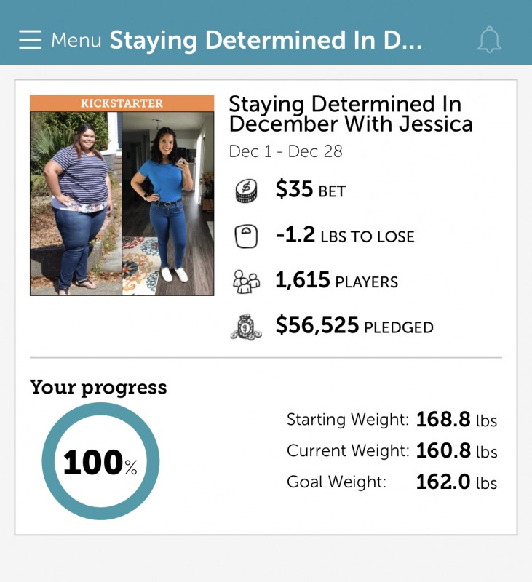The width and height of the screenshot is (532, 582).
Task: Click the Kickstarter orange banner
Action: [122, 103]
